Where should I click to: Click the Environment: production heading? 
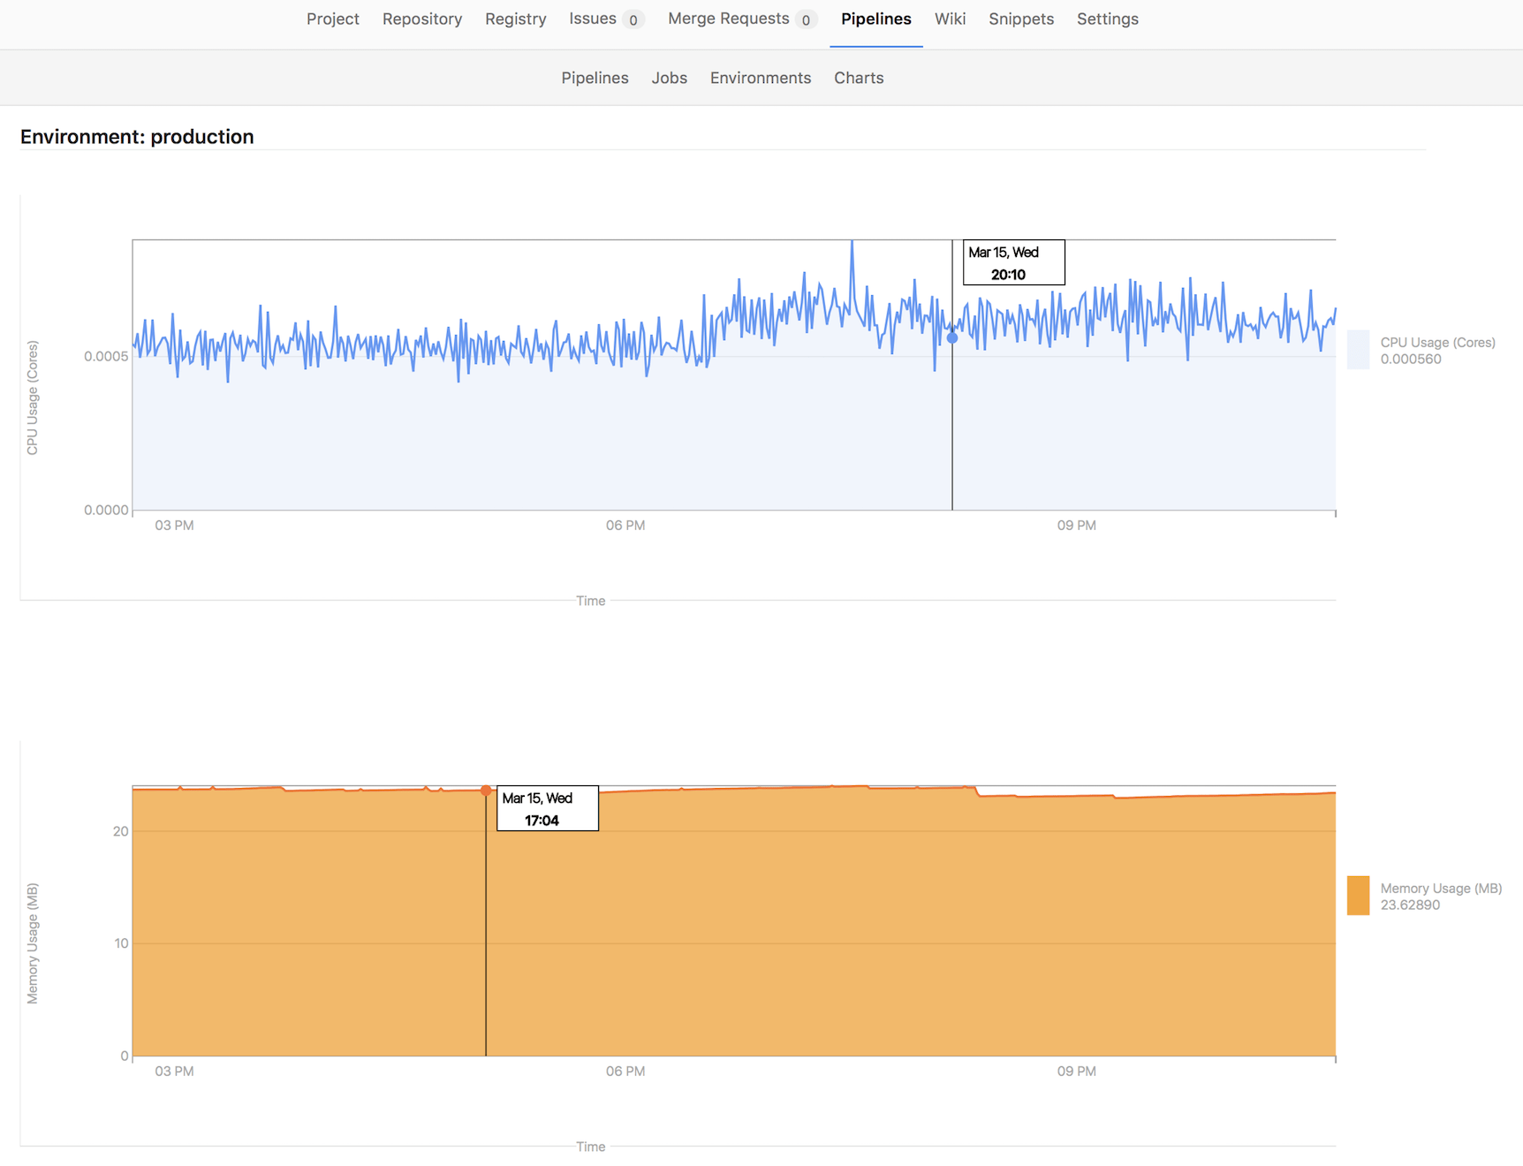(x=137, y=137)
